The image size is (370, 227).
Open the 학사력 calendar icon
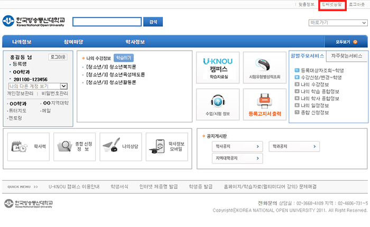click(17, 146)
